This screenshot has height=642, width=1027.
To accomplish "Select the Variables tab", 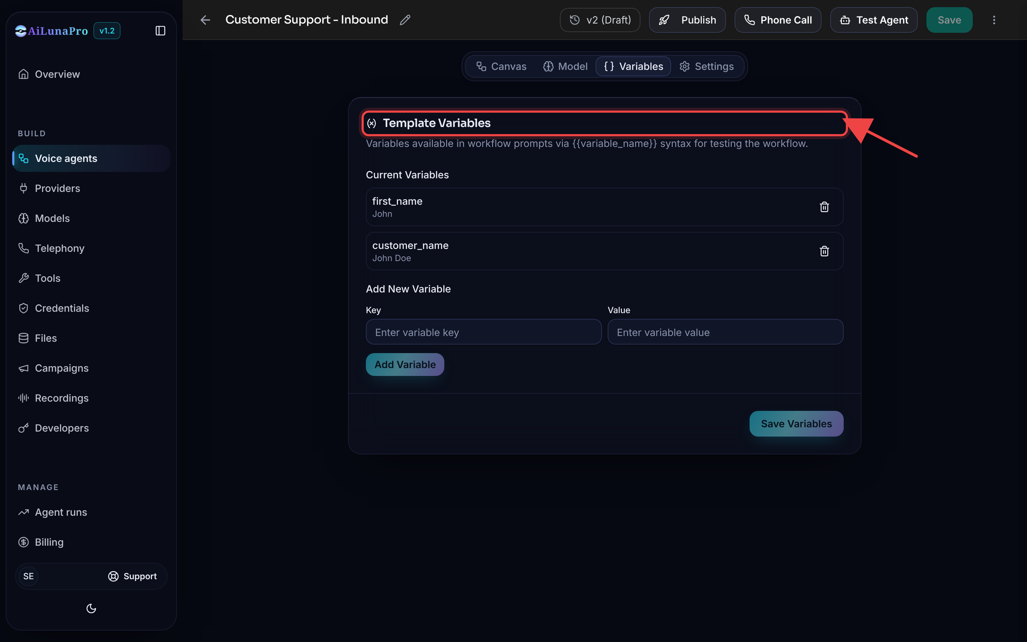I will [x=633, y=66].
